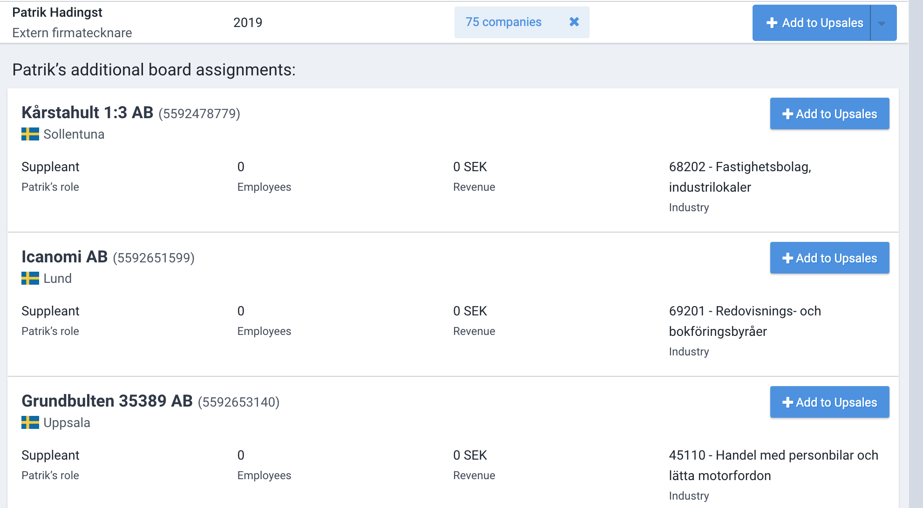Add Kårstahult 1:3 AB to Upsales

pyautogui.click(x=829, y=114)
